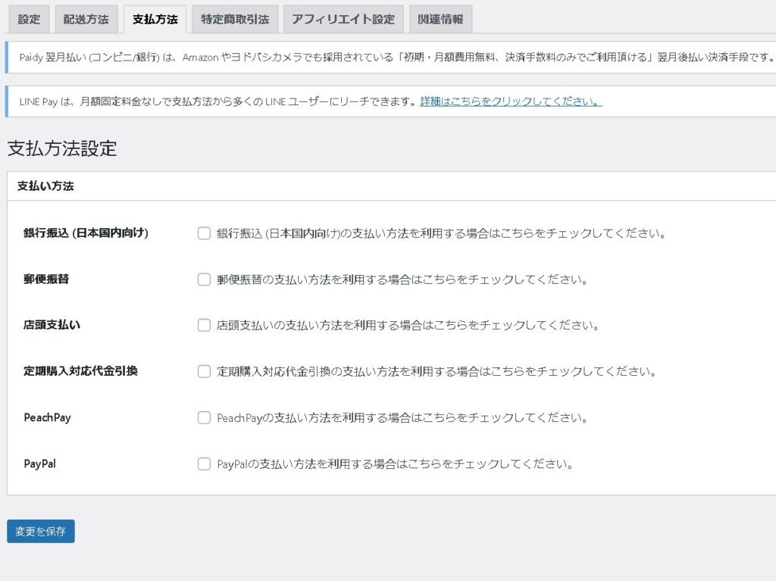The image size is (776, 581).
Task: Switch to the 配送方法 tab
Action: (x=86, y=20)
